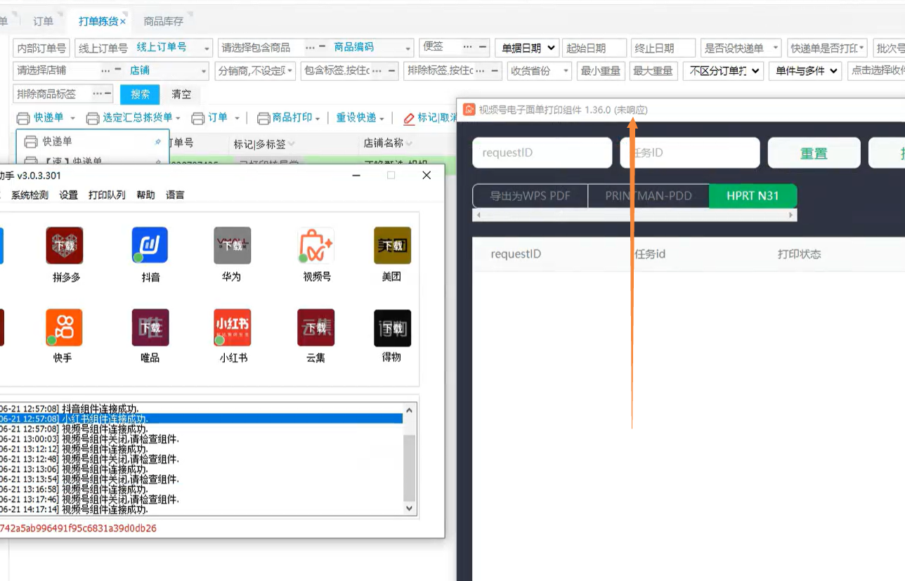Click orange app icon in 视频号 print component title
905x581 pixels.
click(x=469, y=110)
